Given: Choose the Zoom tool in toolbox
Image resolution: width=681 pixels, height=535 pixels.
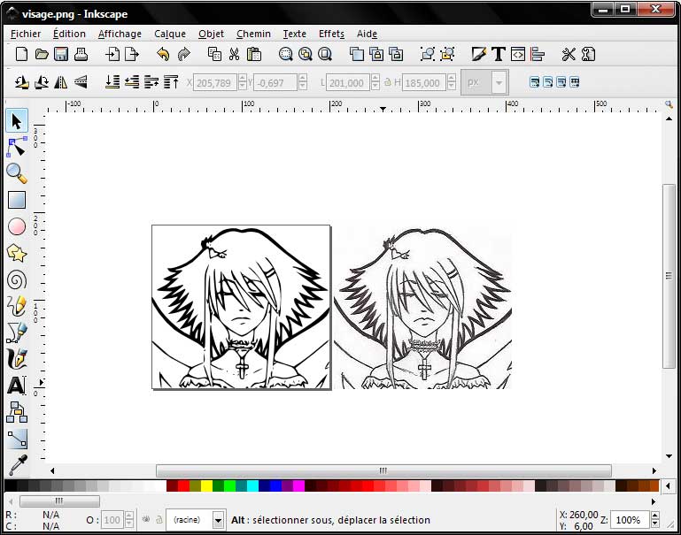Looking at the screenshot, I should click(x=17, y=173).
